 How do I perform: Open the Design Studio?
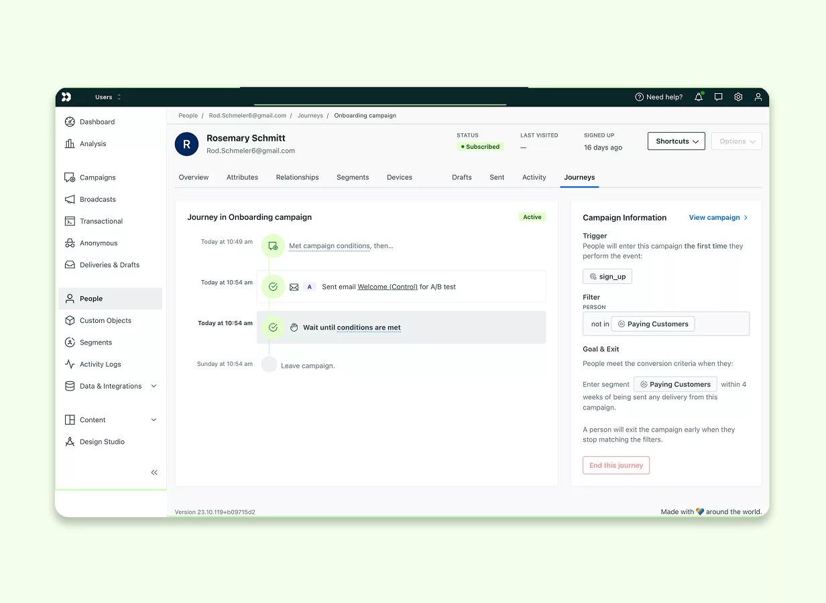pyautogui.click(x=101, y=442)
